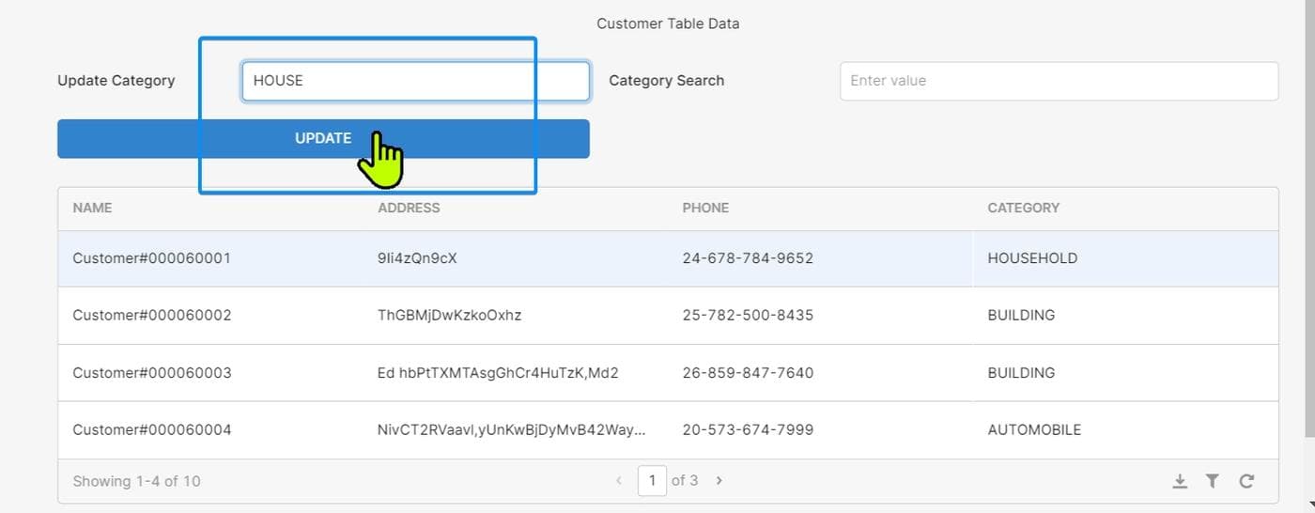Click the AUTOMOBILE category cell
This screenshot has height=513, width=1315.
[1034, 430]
